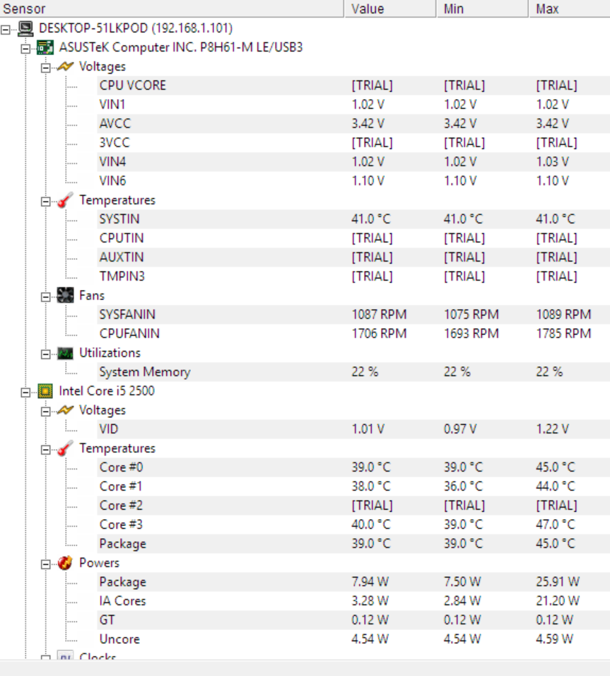Click the Intel Core i5 2500 chip icon

coord(45,391)
